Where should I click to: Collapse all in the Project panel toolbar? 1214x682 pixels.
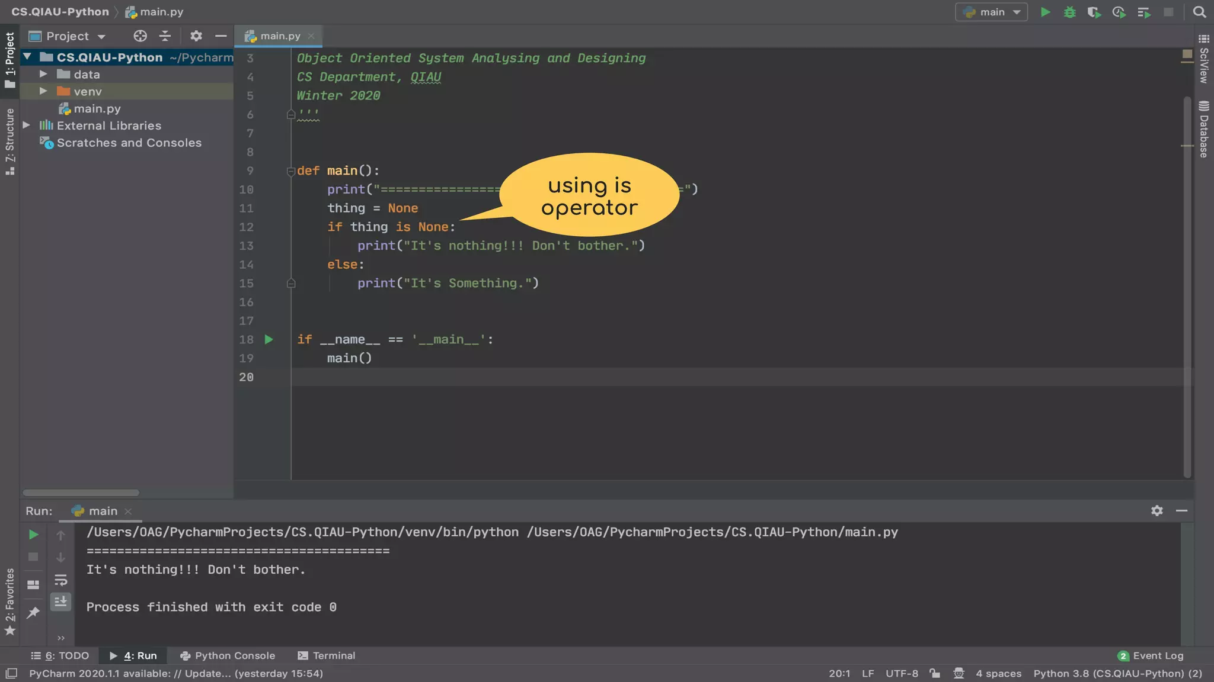click(x=165, y=36)
